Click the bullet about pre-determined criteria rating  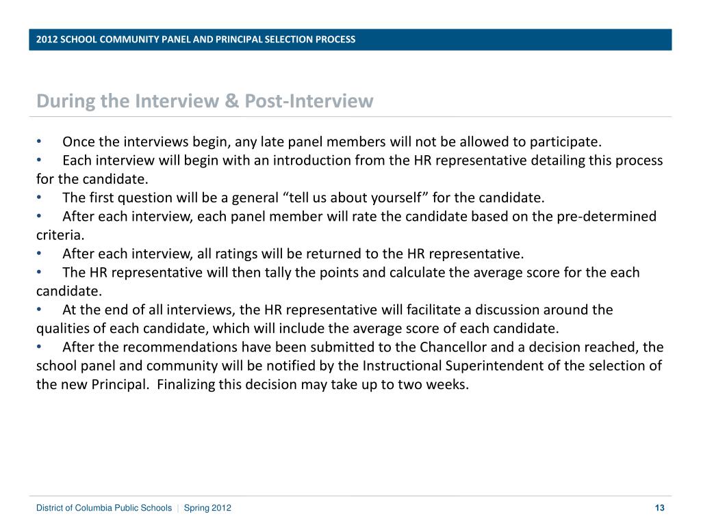(359, 217)
